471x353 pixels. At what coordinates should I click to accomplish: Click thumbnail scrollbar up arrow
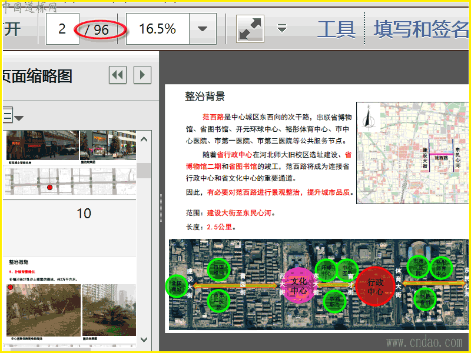144,139
